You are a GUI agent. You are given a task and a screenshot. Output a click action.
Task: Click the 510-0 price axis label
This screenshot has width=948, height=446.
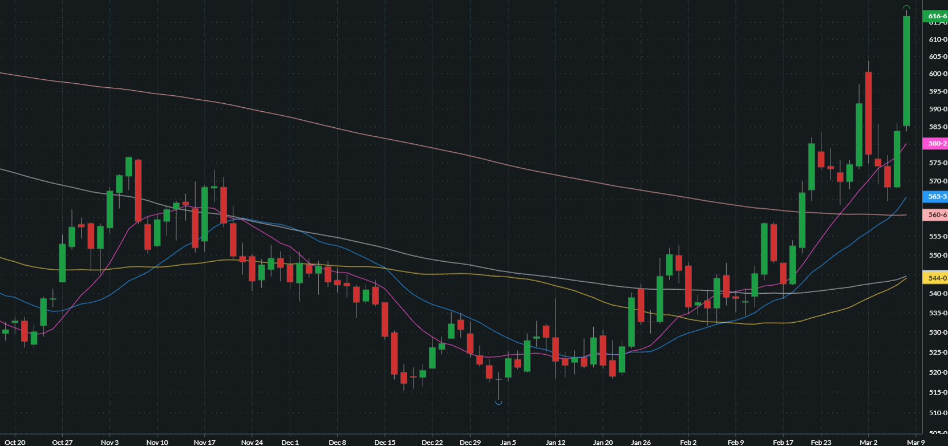(x=938, y=413)
